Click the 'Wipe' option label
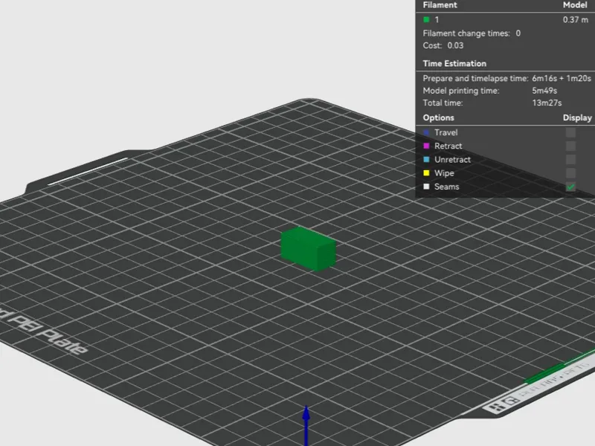The image size is (595, 446). pyautogui.click(x=444, y=173)
